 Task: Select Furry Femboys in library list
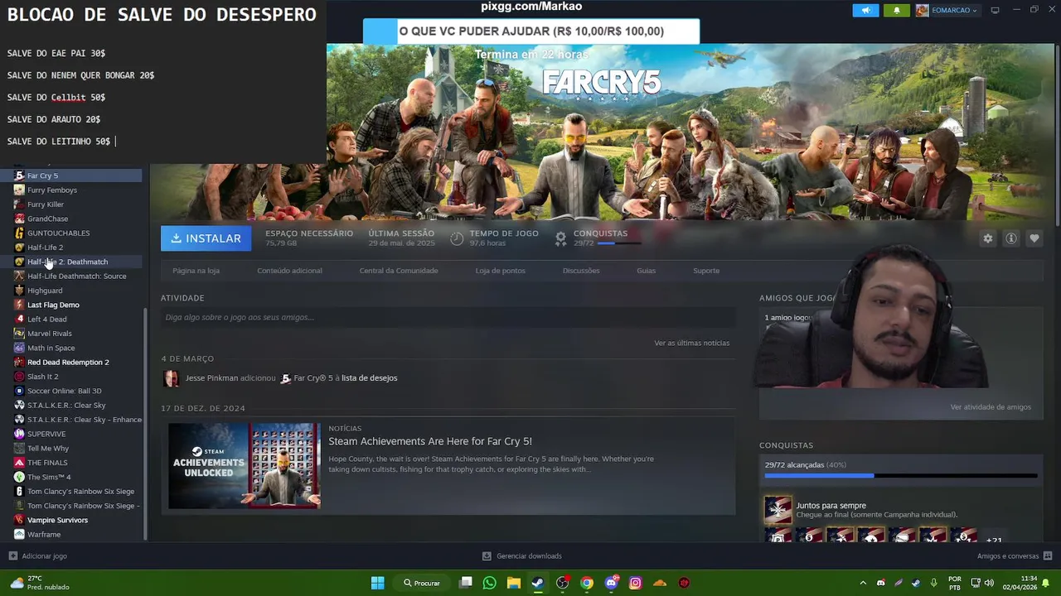(x=71, y=190)
